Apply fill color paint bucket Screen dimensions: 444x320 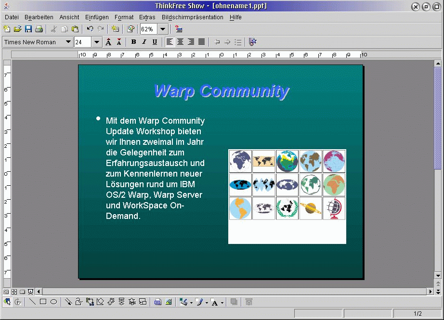pos(184,302)
